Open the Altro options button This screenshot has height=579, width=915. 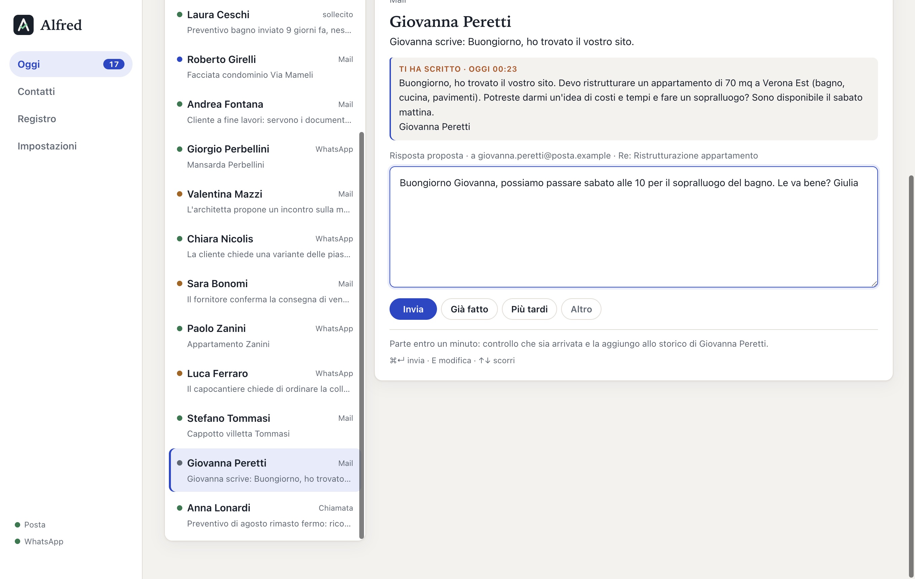(x=581, y=309)
